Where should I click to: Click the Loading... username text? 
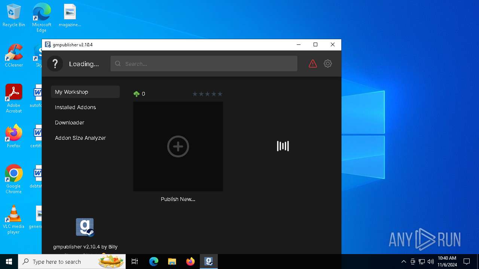point(84,64)
